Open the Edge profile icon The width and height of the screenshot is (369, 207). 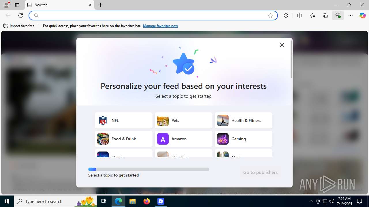[6, 5]
